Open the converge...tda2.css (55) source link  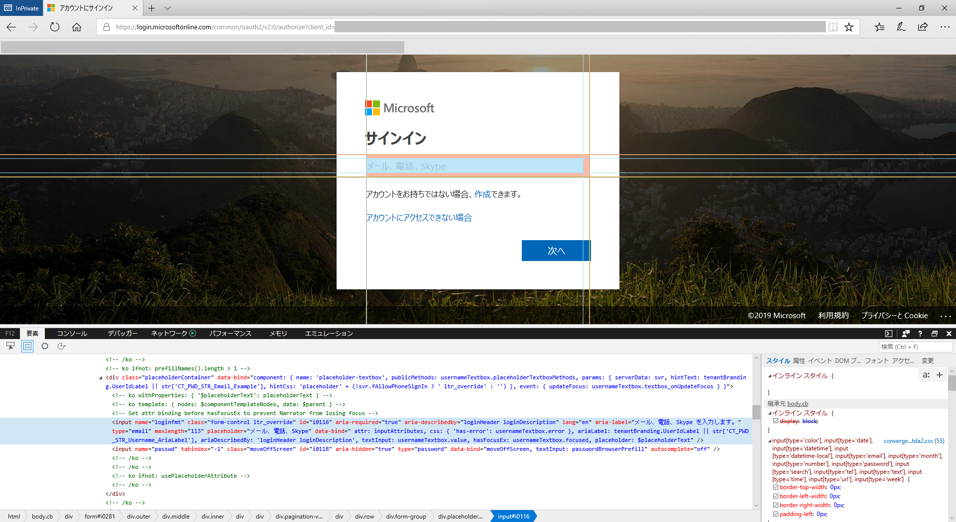pos(914,441)
